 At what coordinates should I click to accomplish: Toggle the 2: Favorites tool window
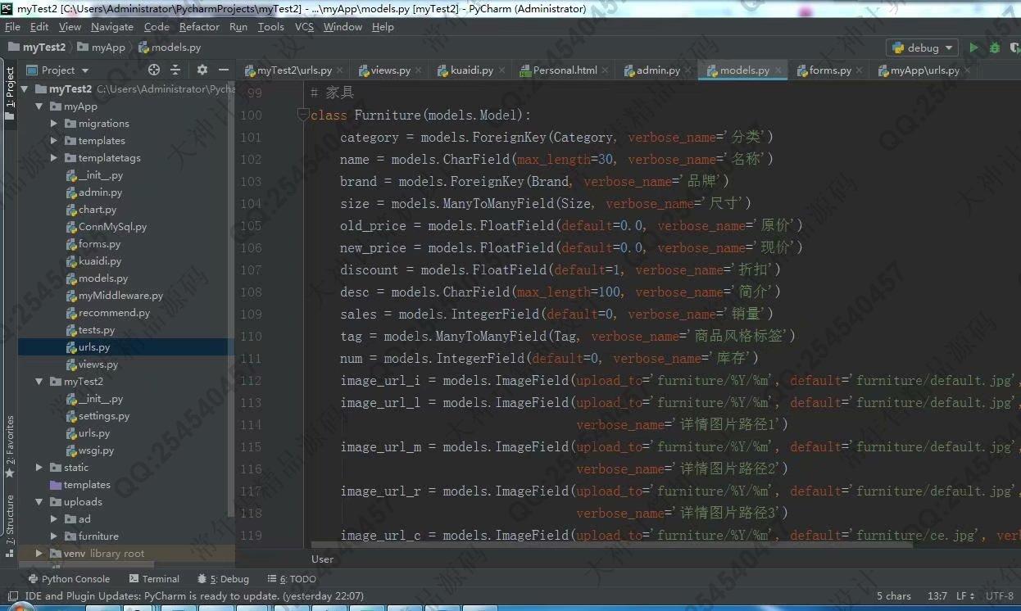pos(10,447)
